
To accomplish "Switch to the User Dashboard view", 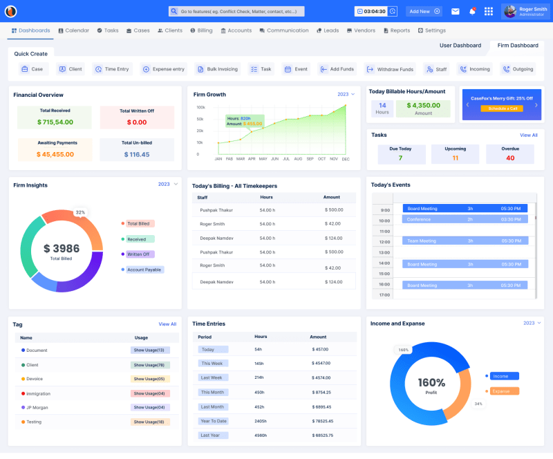I will [x=460, y=46].
